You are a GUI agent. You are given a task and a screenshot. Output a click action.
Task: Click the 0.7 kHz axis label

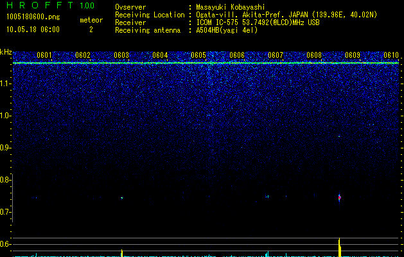[x=5, y=212]
